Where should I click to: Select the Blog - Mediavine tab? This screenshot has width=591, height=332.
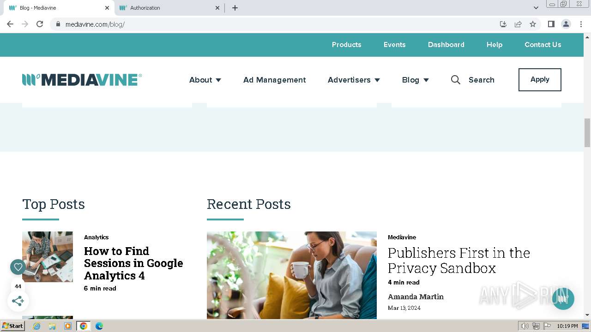click(x=58, y=8)
